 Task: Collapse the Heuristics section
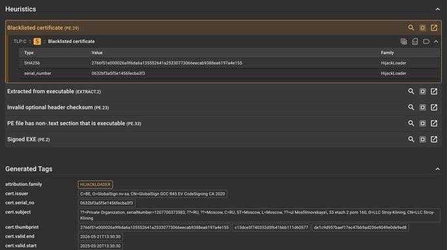pos(438,9)
